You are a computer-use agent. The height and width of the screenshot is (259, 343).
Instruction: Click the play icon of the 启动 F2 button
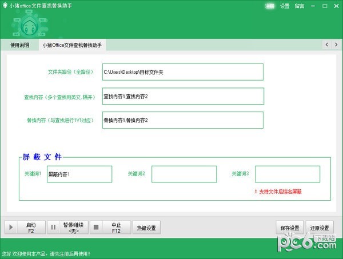(11, 228)
